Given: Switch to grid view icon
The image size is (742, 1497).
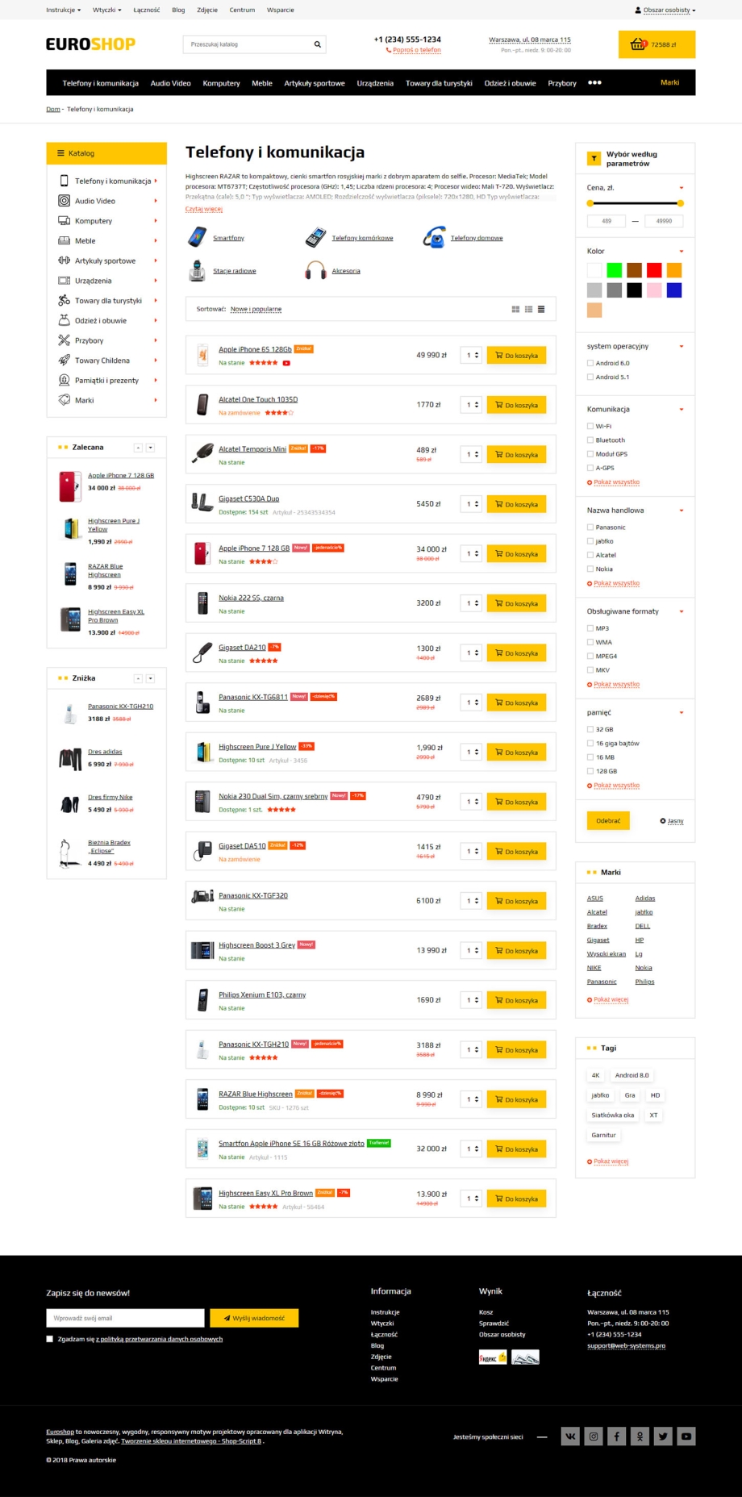Looking at the screenshot, I should pos(515,309).
